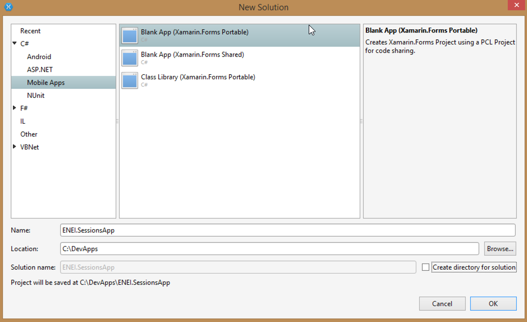Screen dimensions: 527x322
Task: Select the VBNet language category
Action: pyautogui.click(x=30, y=147)
